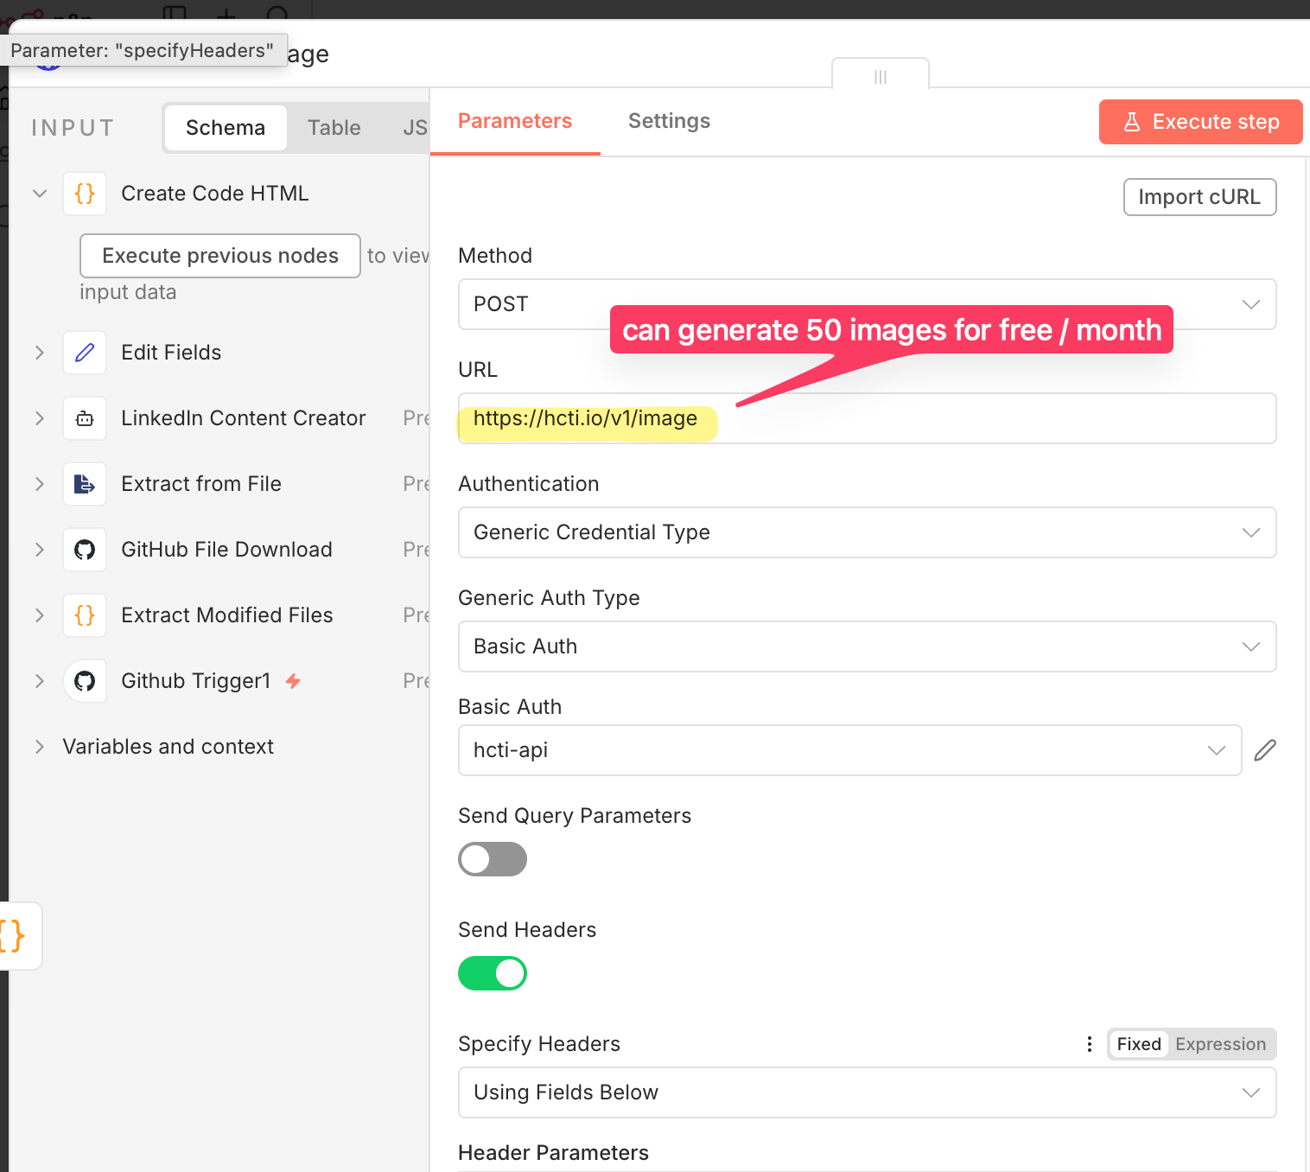Click the Execute step button
Viewport: 1310px width, 1172px height.
pyautogui.click(x=1199, y=122)
